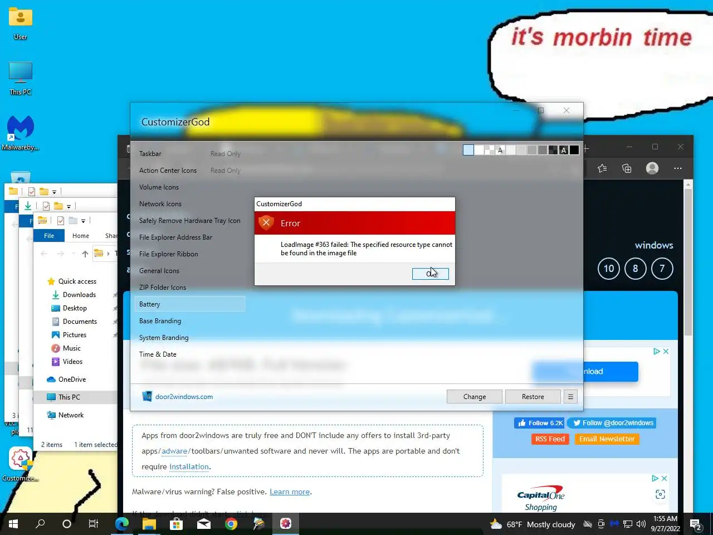The height and width of the screenshot is (535, 713).
Task: Select System Branding category
Action: coord(164,338)
